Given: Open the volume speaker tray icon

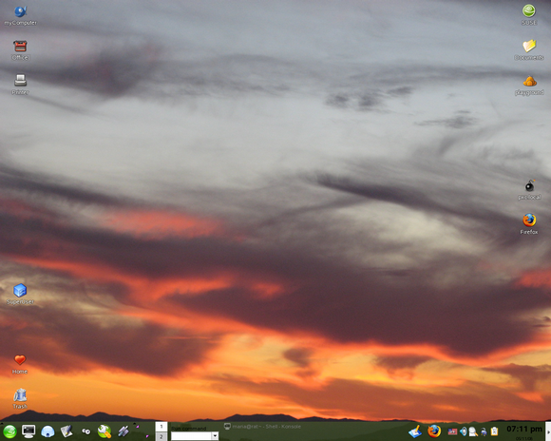Looking at the screenshot, I should click(464, 431).
